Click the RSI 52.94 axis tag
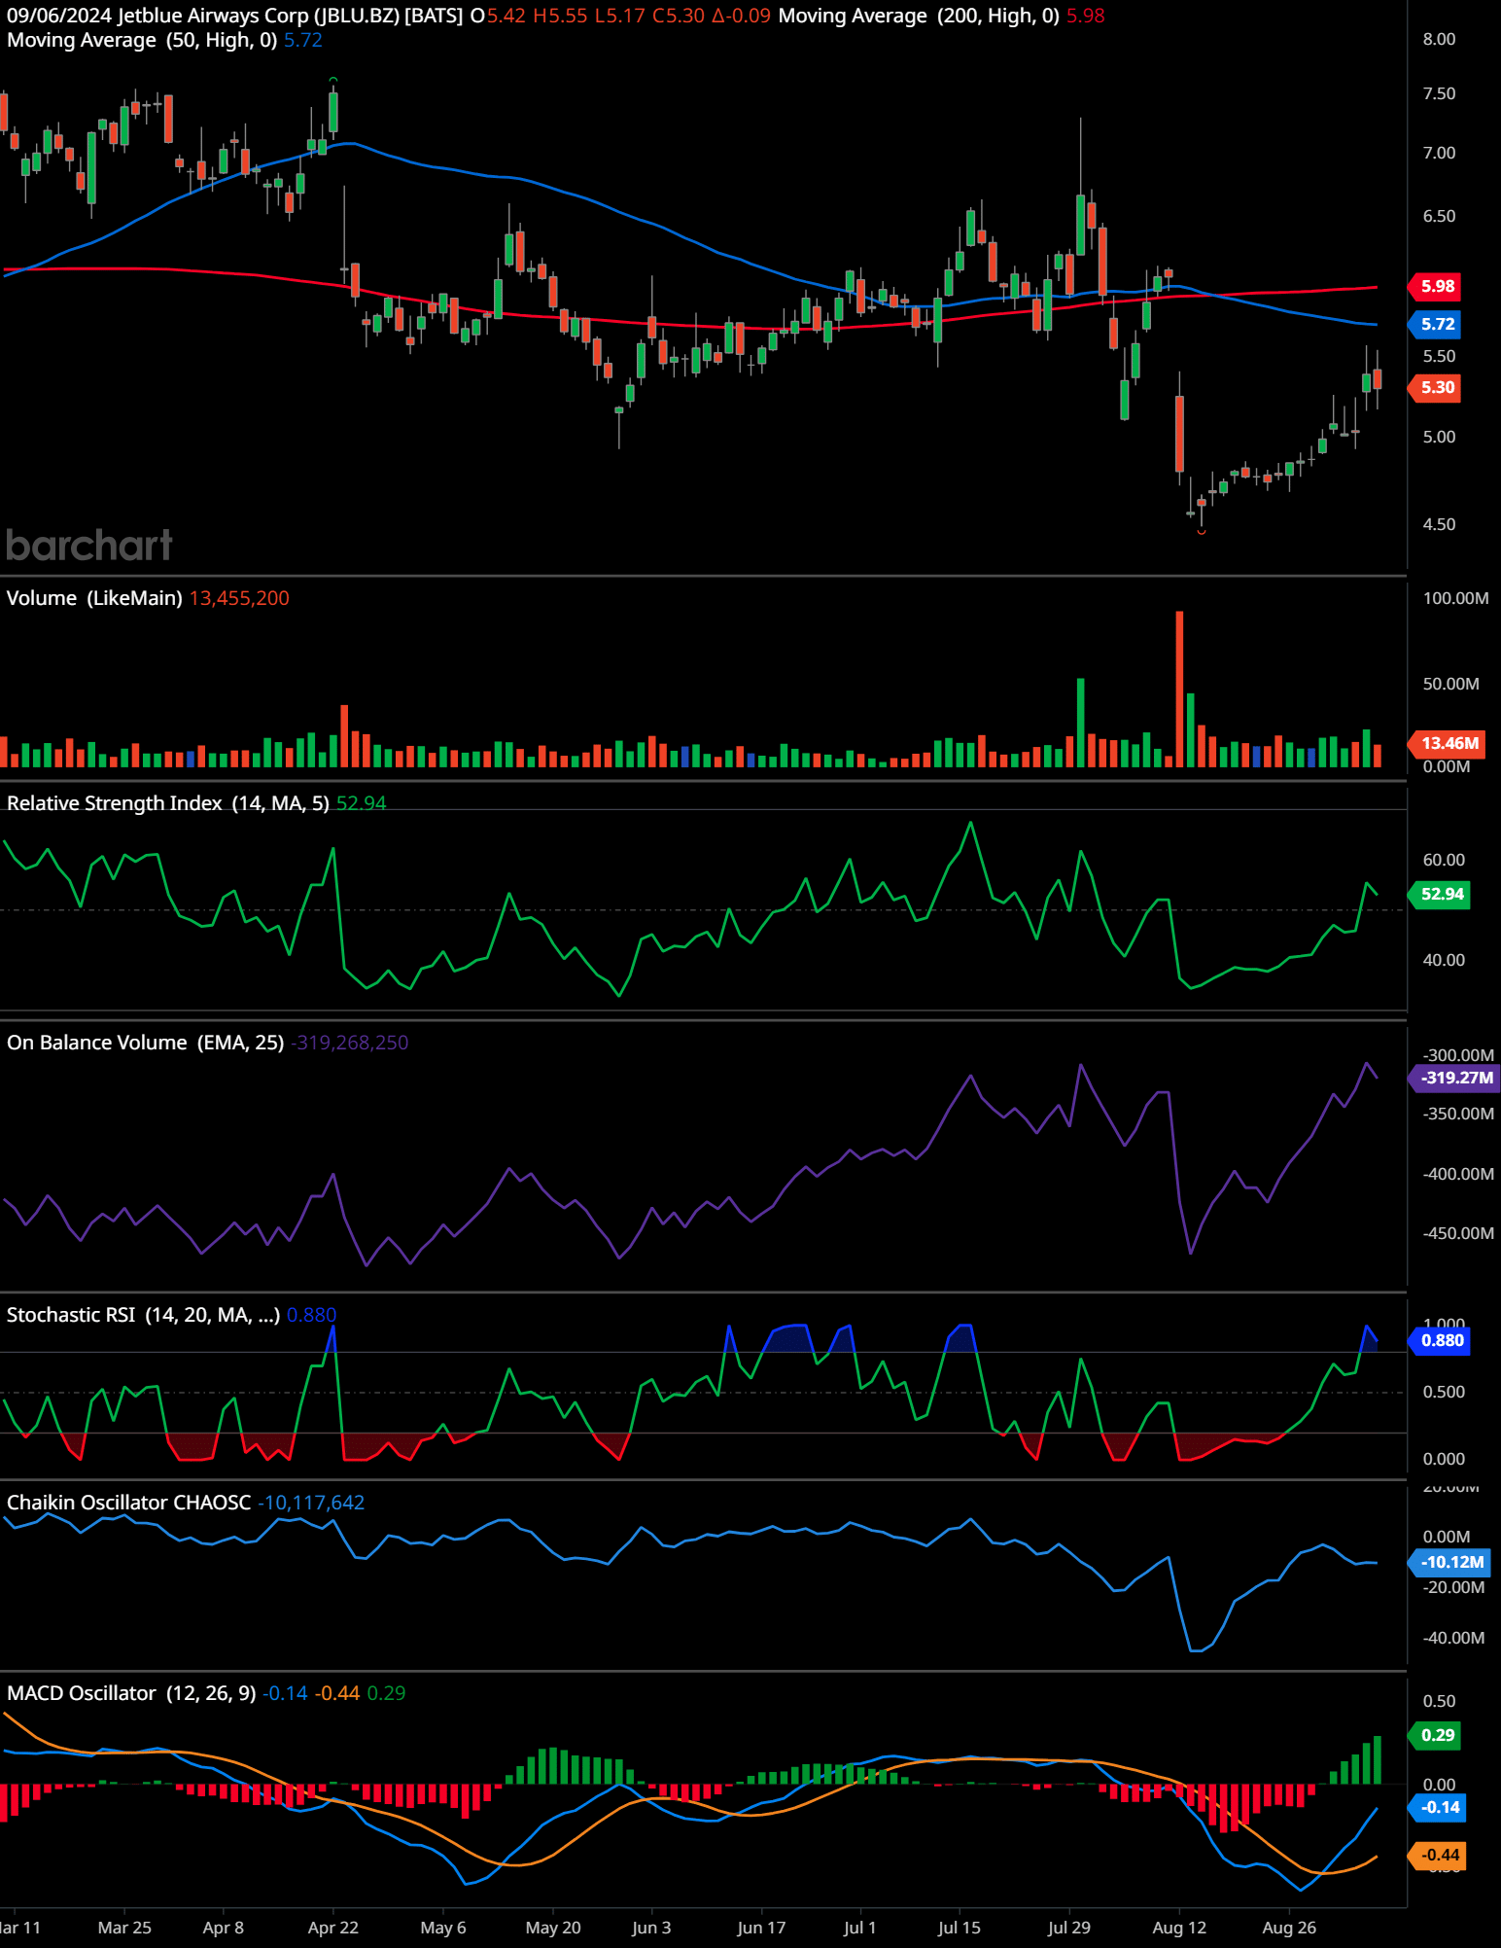The height and width of the screenshot is (1948, 1501). click(1441, 894)
